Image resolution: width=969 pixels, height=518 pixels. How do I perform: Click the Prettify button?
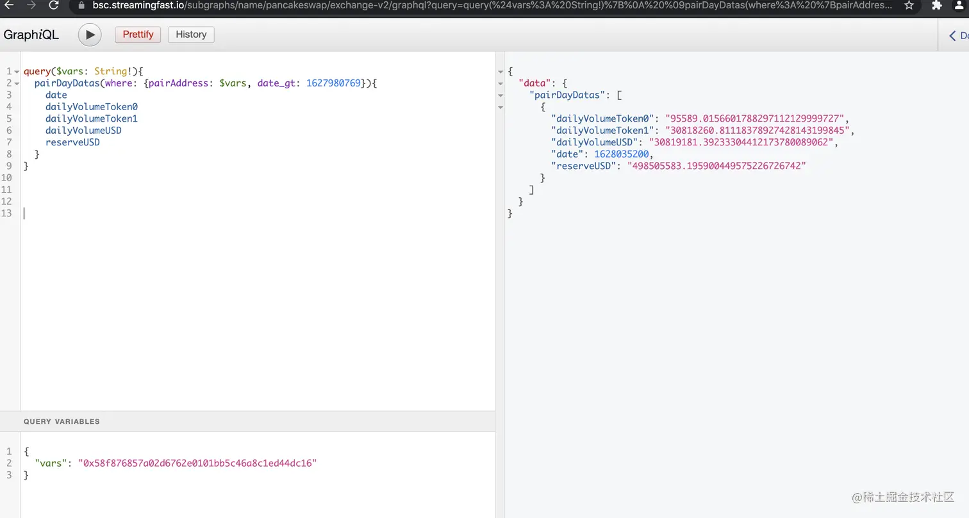(x=138, y=35)
